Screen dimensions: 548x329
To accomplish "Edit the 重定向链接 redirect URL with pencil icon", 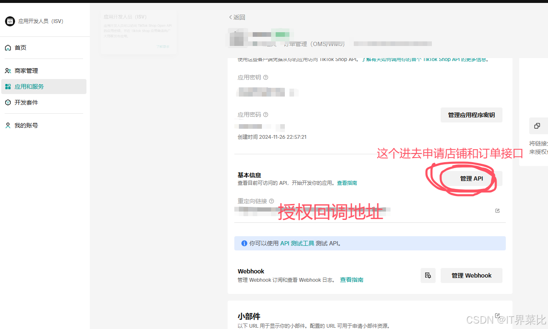I will click(x=497, y=211).
